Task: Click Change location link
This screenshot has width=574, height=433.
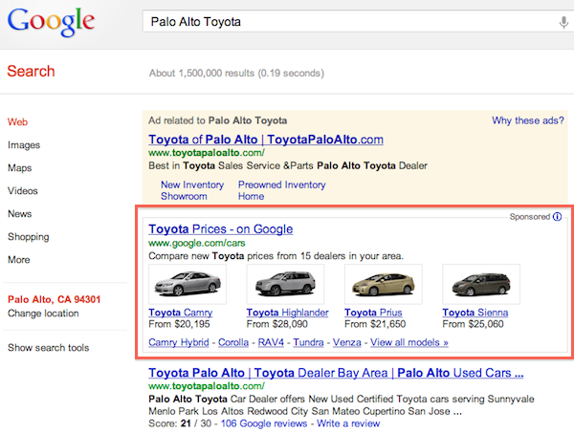Action: pyautogui.click(x=43, y=314)
